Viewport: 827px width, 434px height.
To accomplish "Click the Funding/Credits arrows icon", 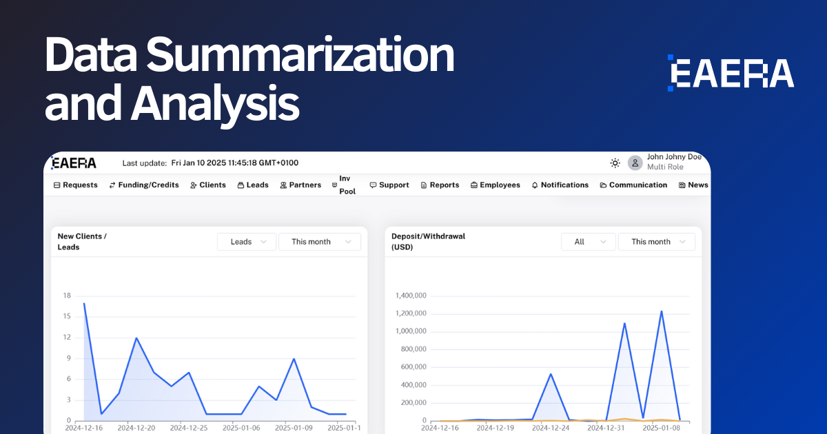I will tap(112, 185).
